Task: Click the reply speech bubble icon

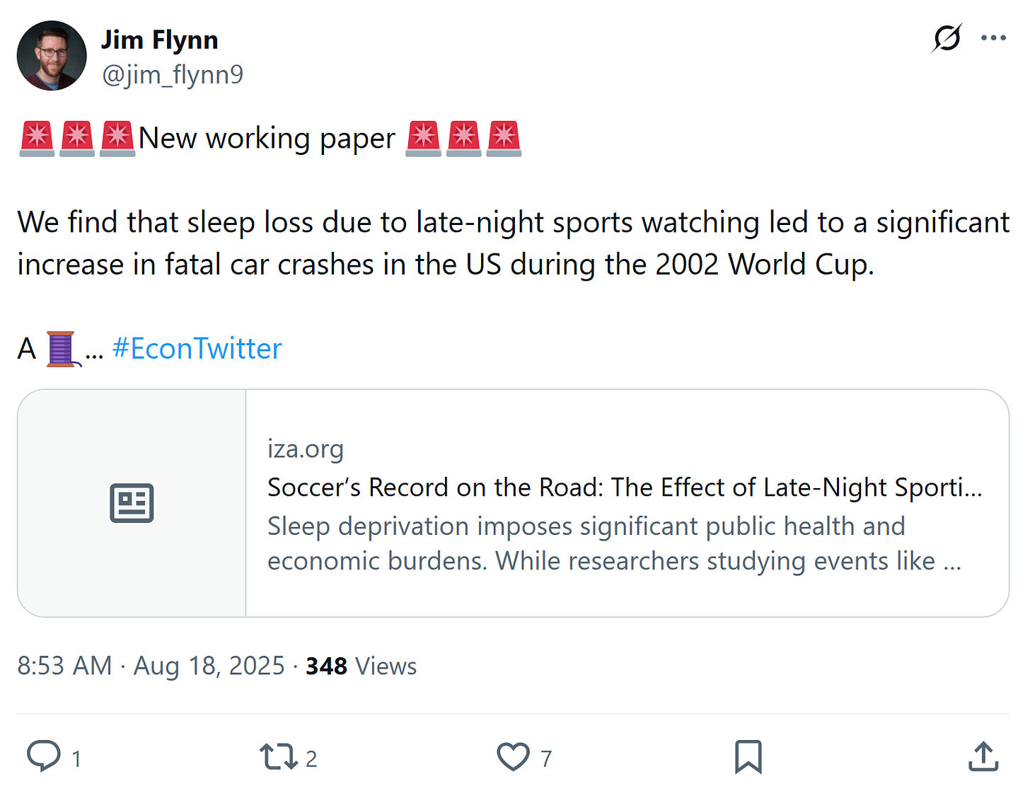Action: coord(44,756)
